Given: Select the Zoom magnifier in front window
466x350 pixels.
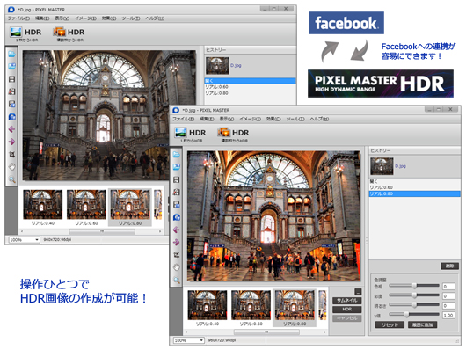Looking at the screenshot, I should [177, 280].
